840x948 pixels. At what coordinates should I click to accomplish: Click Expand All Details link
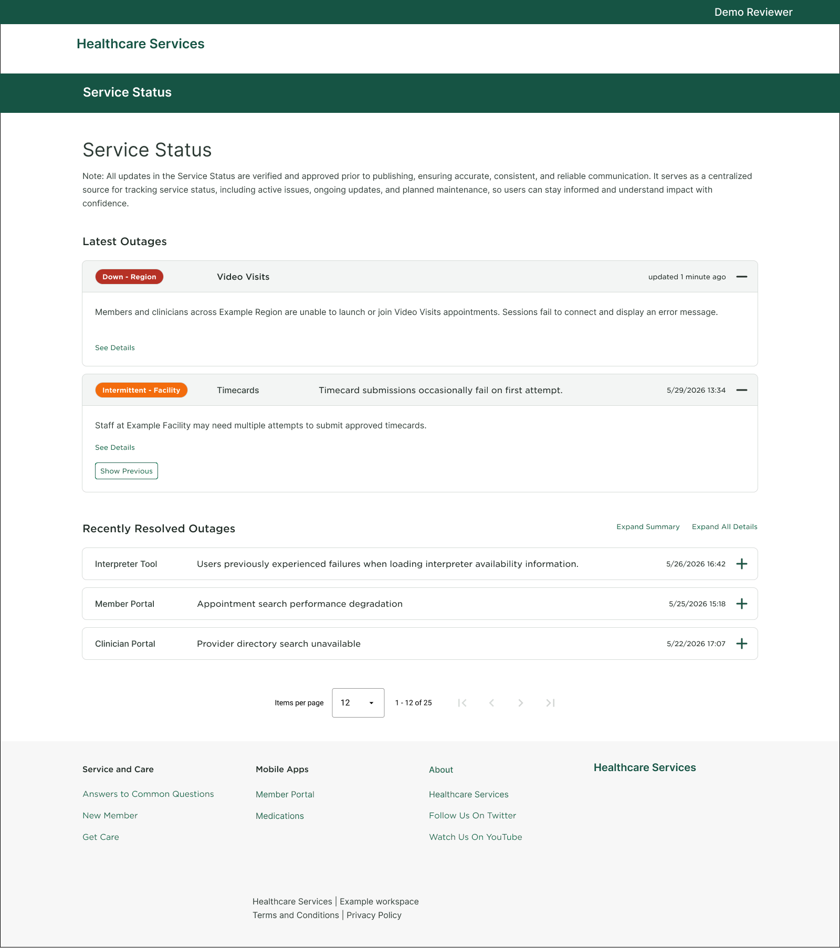tap(724, 526)
